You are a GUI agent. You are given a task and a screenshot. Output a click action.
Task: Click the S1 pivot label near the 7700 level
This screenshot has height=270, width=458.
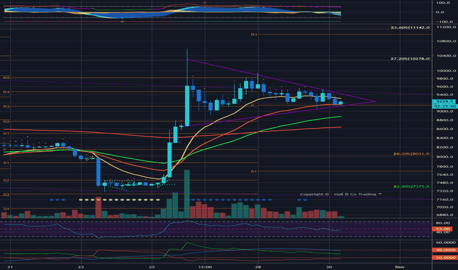pyautogui.click(x=254, y=171)
